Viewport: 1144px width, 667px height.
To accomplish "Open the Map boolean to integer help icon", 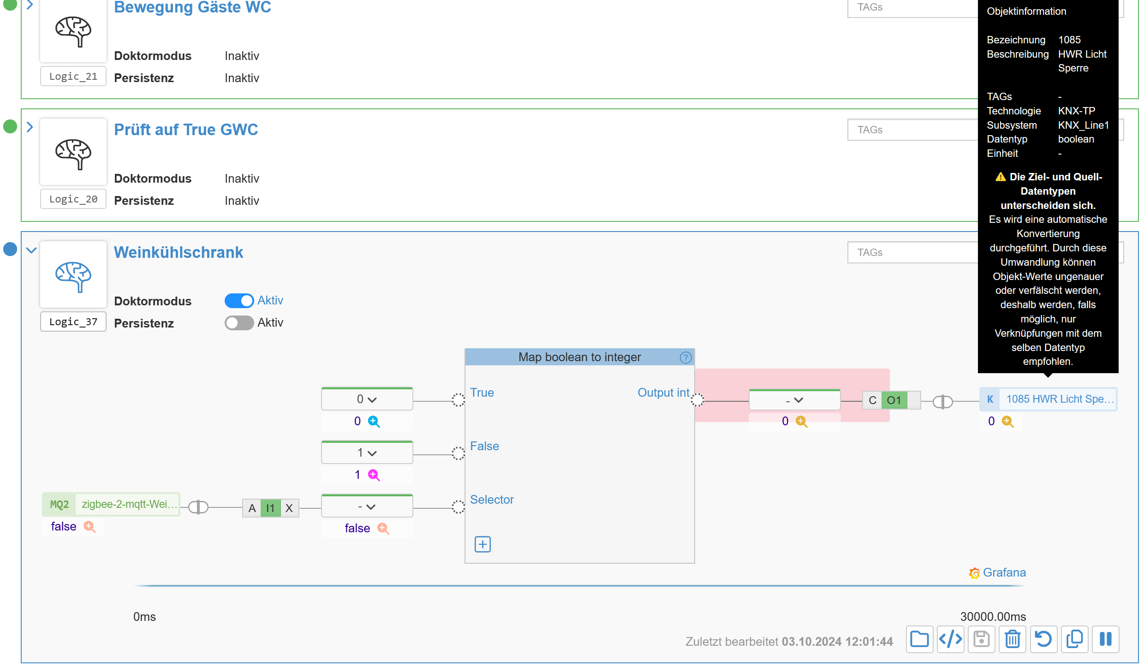I will click(x=685, y=357).
